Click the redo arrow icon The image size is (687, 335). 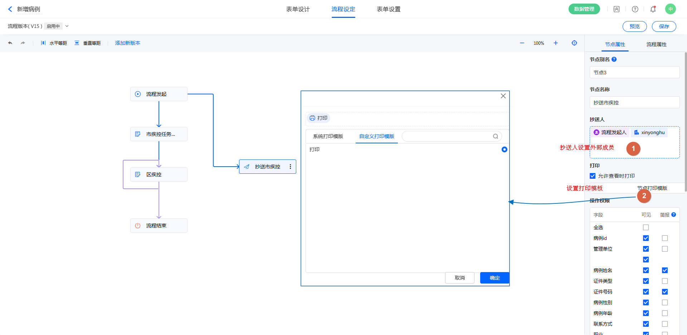coord(23,43)
